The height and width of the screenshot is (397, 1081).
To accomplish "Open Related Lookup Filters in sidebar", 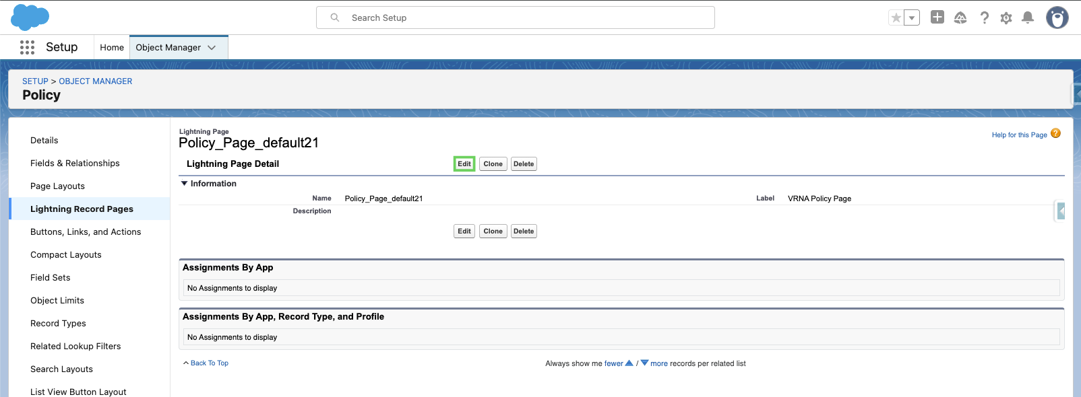I will point(75,346).
